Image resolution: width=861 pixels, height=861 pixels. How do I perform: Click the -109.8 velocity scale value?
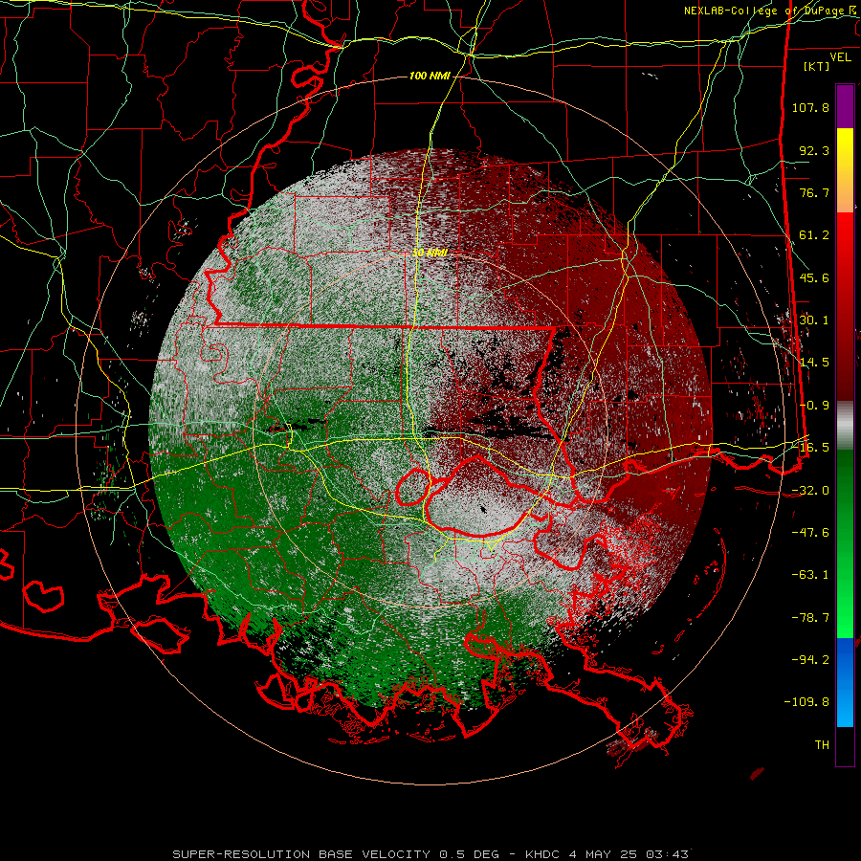click(x=806, y=702)
